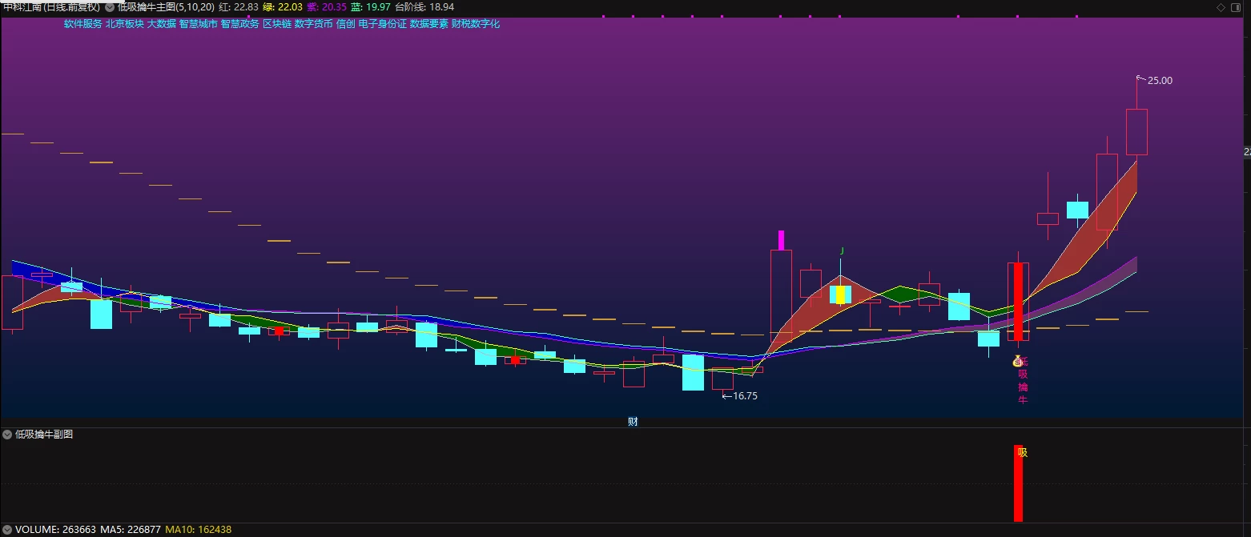Click the MA5: 226877 readout

pyautogui.click(x=131, y=530)
